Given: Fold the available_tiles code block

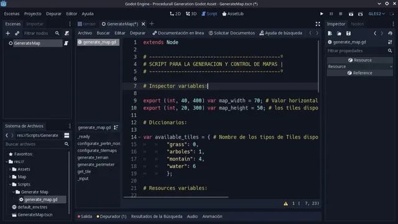Looking at the screenshot, I should 139,137.
